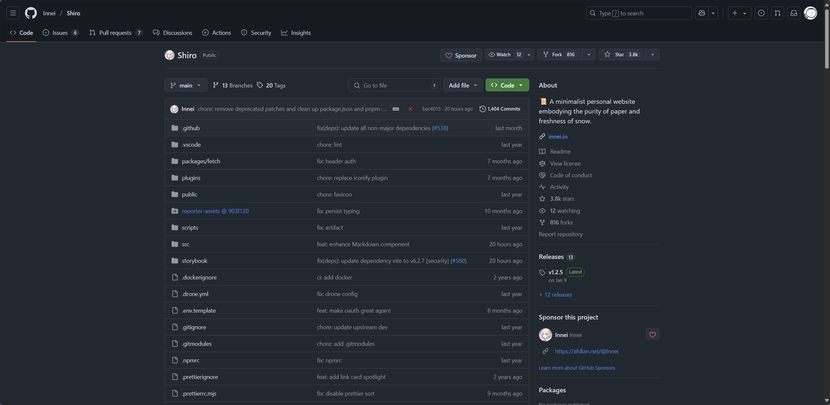Screen dimensions: 830x405
Task: Click the Sponsor button
Action: pos(461,55)
